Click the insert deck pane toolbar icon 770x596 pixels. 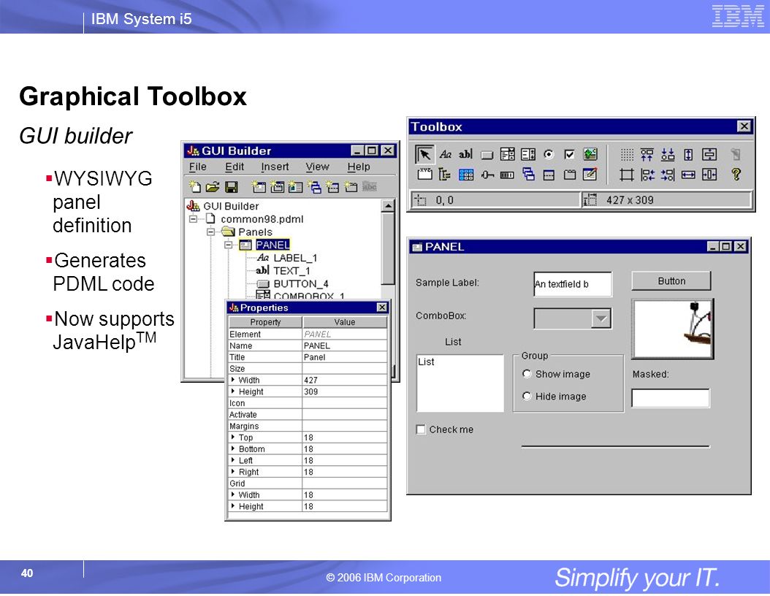coord(314,186)
